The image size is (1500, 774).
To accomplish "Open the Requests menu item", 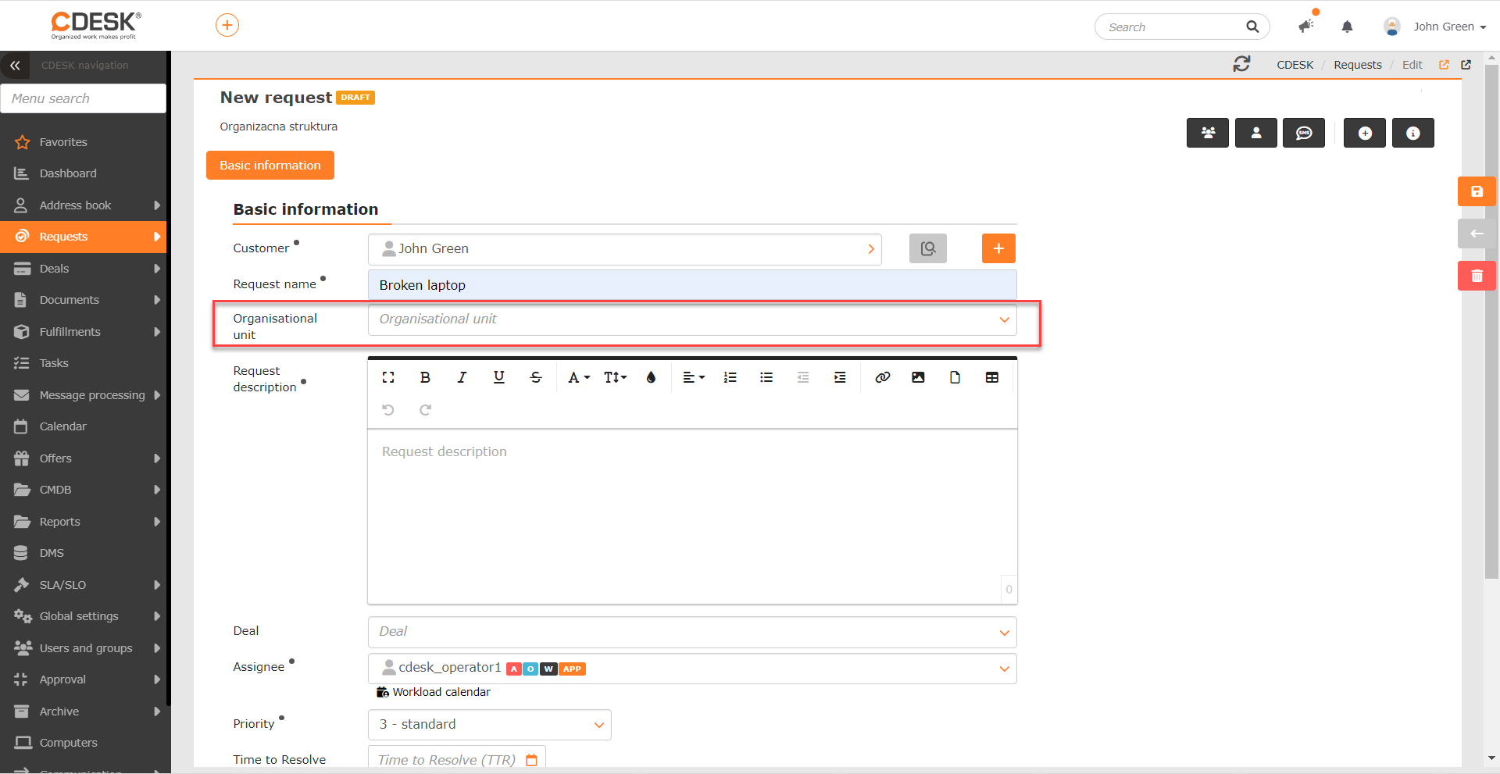I will (84, 237).
